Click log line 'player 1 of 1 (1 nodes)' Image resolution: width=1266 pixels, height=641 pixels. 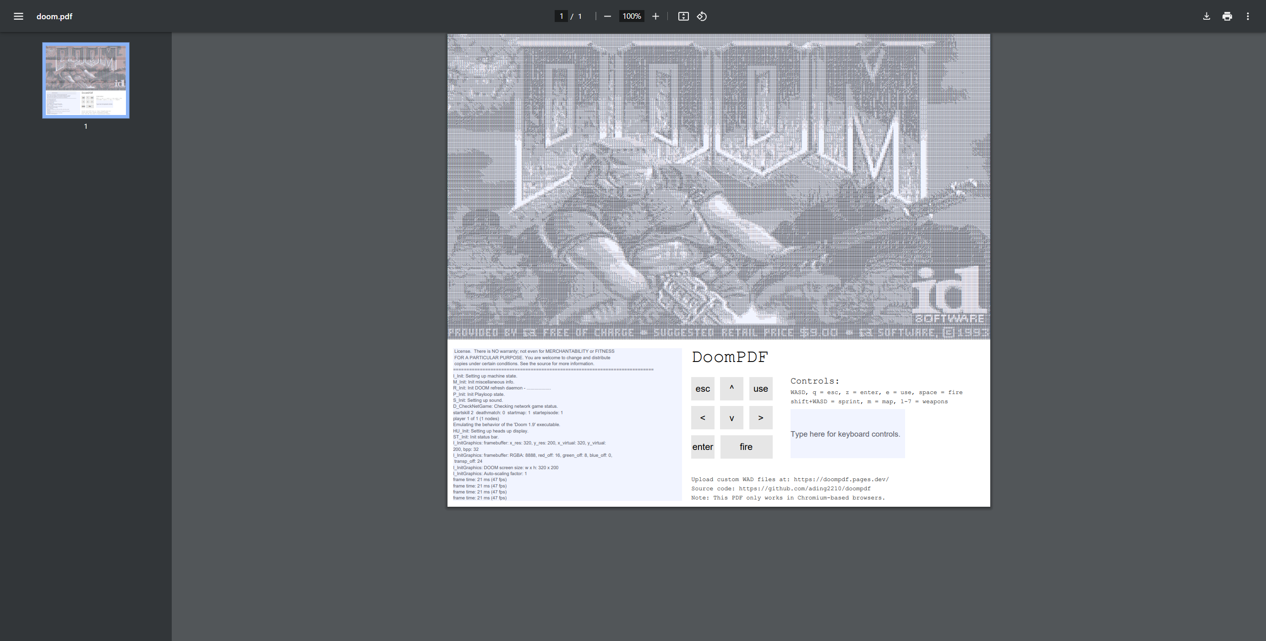476,419
